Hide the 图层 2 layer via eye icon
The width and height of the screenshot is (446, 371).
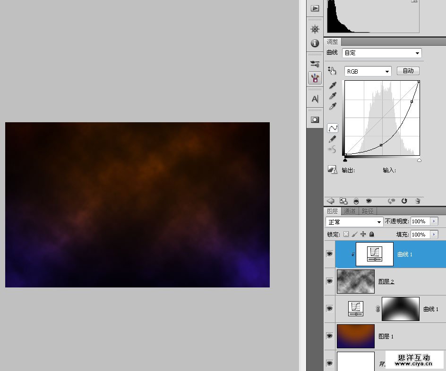click(329, 281)
